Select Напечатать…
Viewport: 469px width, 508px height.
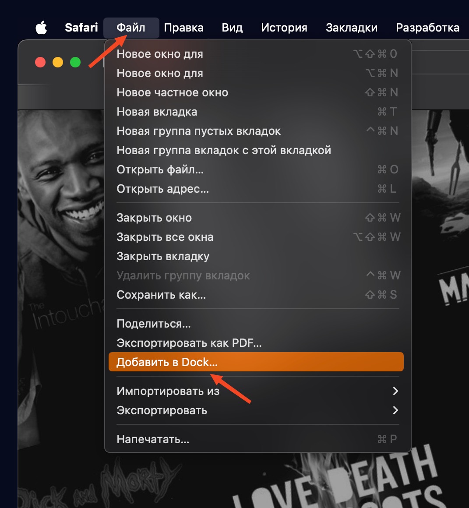point(256,439)
